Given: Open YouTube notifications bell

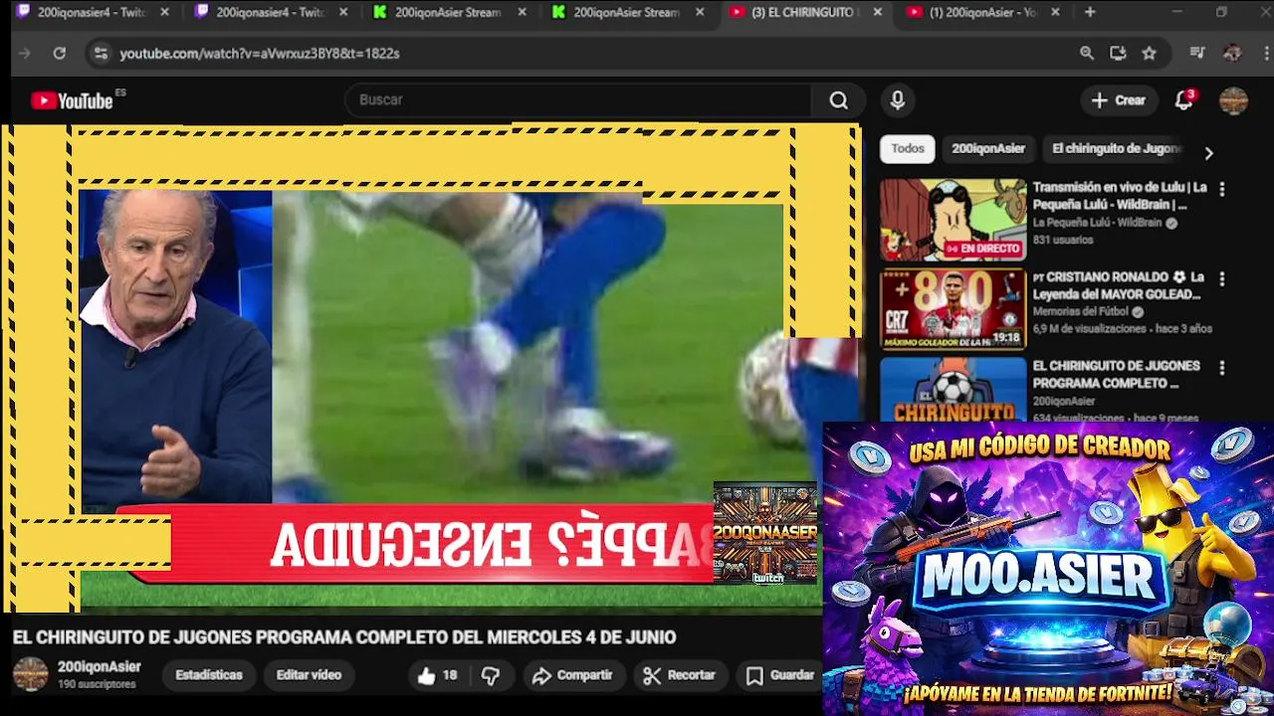Looking at the screenshot, I should 1183,99.
